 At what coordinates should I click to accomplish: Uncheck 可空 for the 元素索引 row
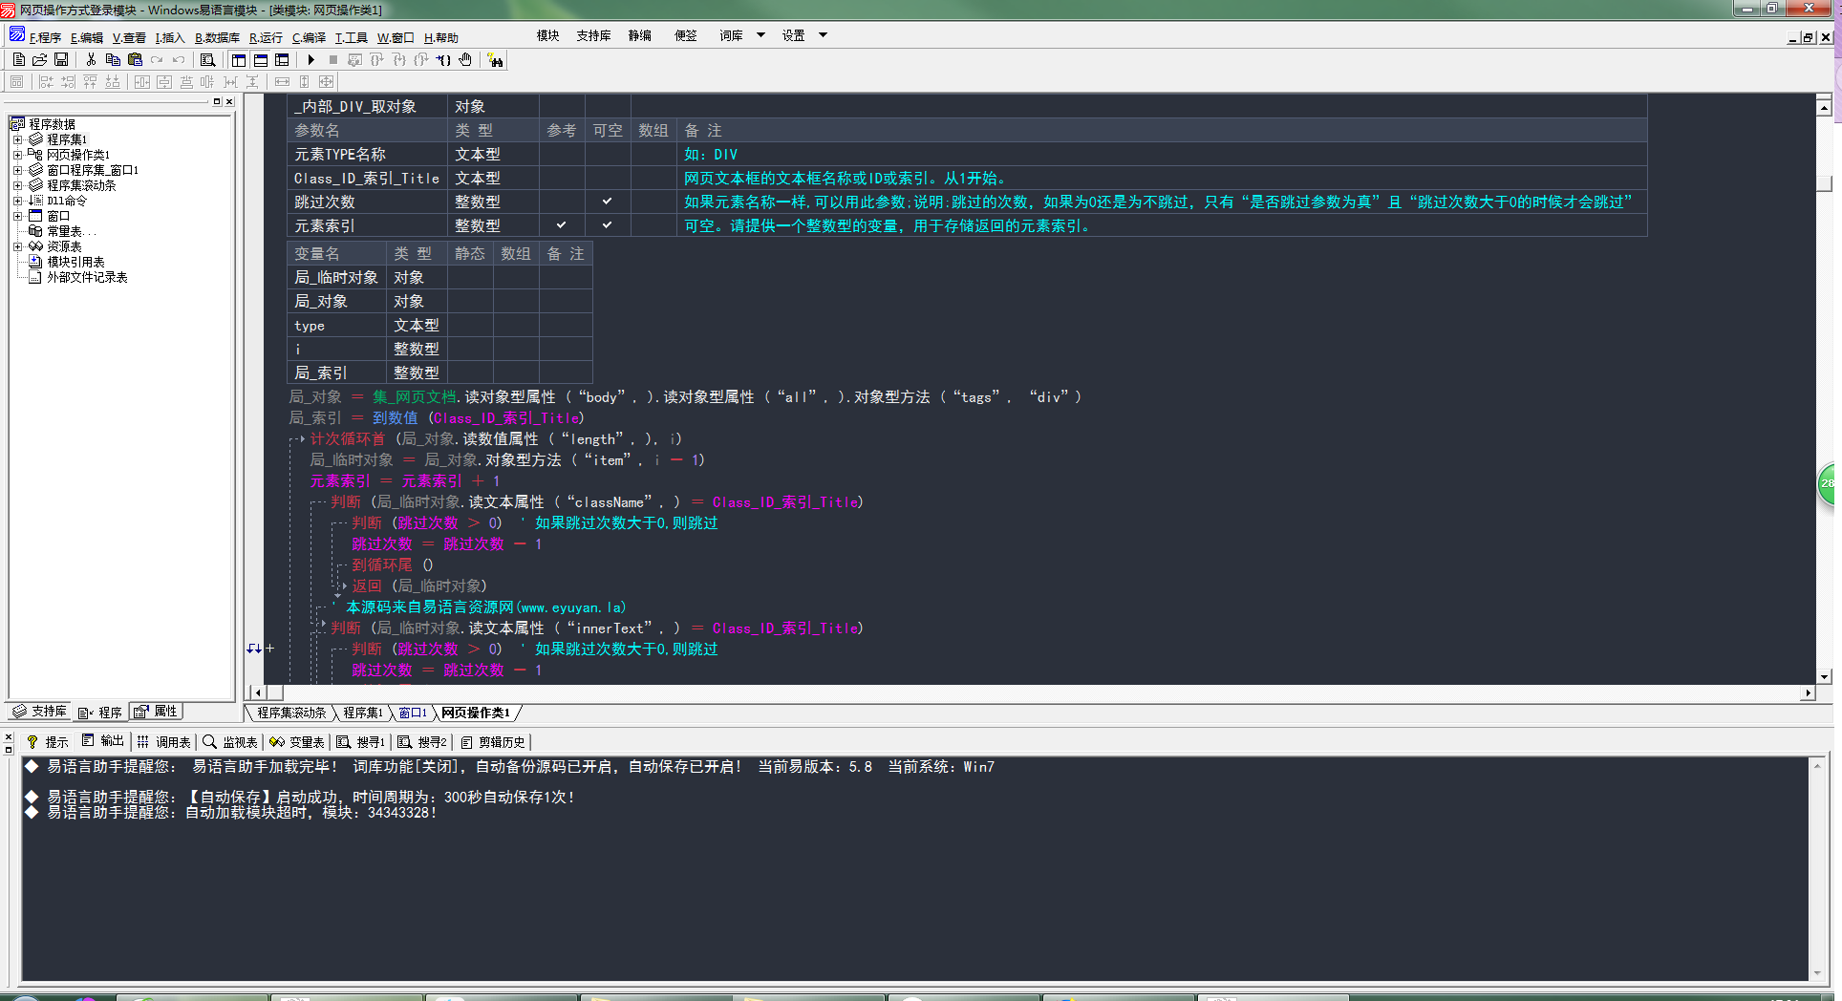click(x=608, y=225)
